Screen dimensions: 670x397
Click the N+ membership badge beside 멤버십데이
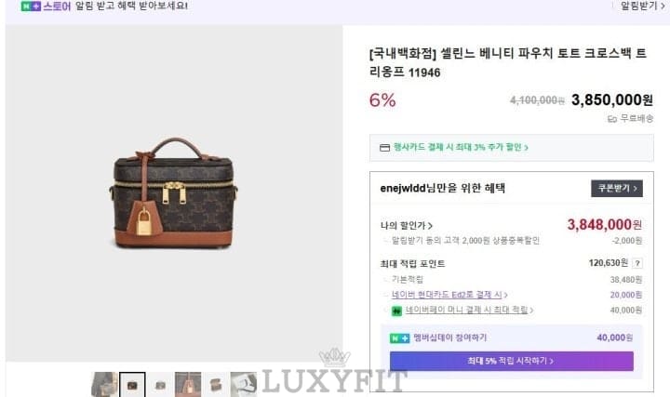point(399,338)
